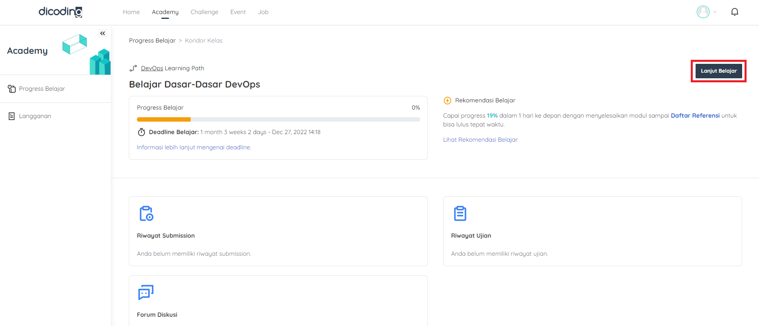Click the dicoding logo

[x=60, y=12]
